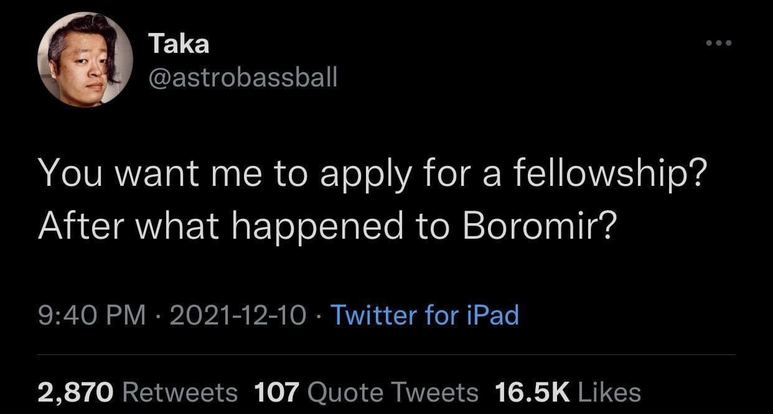Viewport: 773px width, 414px height.
Task: View the Retweets list
Action: click(180, 392)
